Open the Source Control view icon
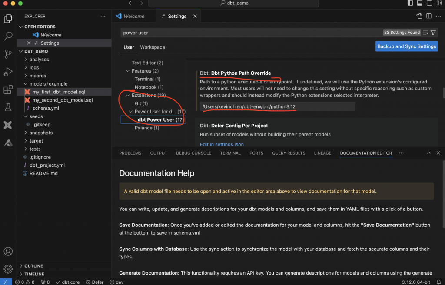 pyautogui.click(x=8, y=54)
